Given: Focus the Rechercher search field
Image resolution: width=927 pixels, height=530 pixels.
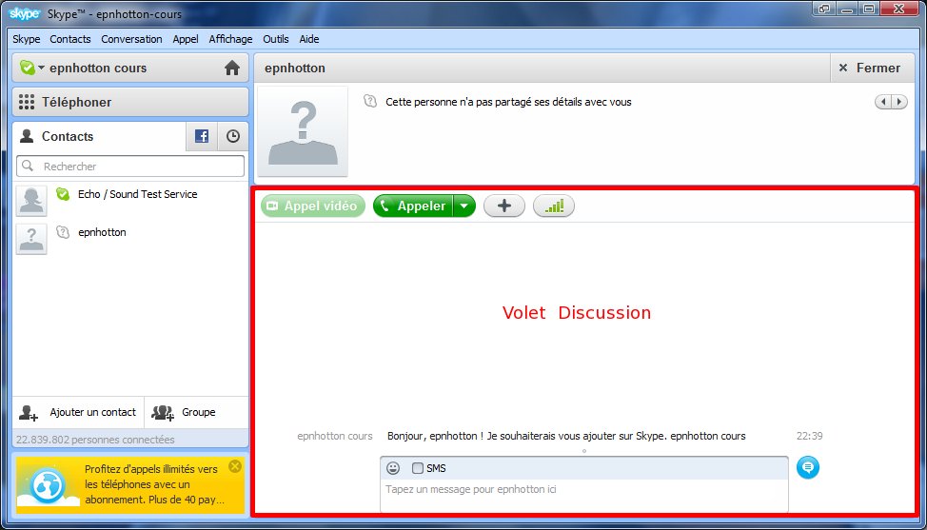Looking at the screenshot, I should [130, 166].
